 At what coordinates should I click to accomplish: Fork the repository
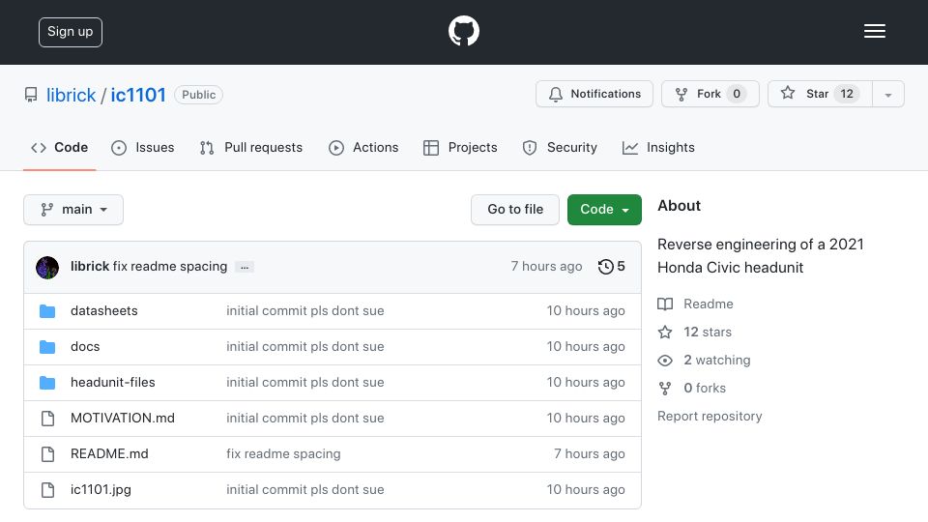click(x=710, y=94)
